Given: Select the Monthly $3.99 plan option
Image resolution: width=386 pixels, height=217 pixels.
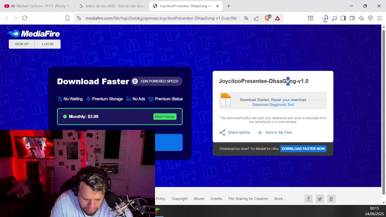Looking at the screenshot, I should [x=120, y=117].
